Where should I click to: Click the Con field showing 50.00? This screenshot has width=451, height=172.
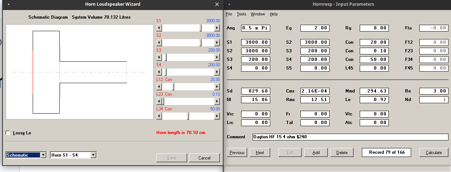[374, 59]
